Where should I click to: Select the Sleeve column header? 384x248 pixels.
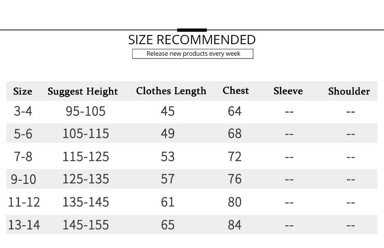(288, 91)
